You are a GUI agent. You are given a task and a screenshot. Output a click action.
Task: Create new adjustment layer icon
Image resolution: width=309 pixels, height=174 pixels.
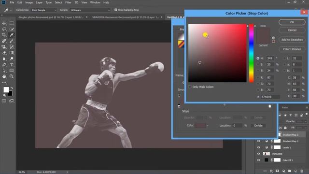tap(283, 171)
